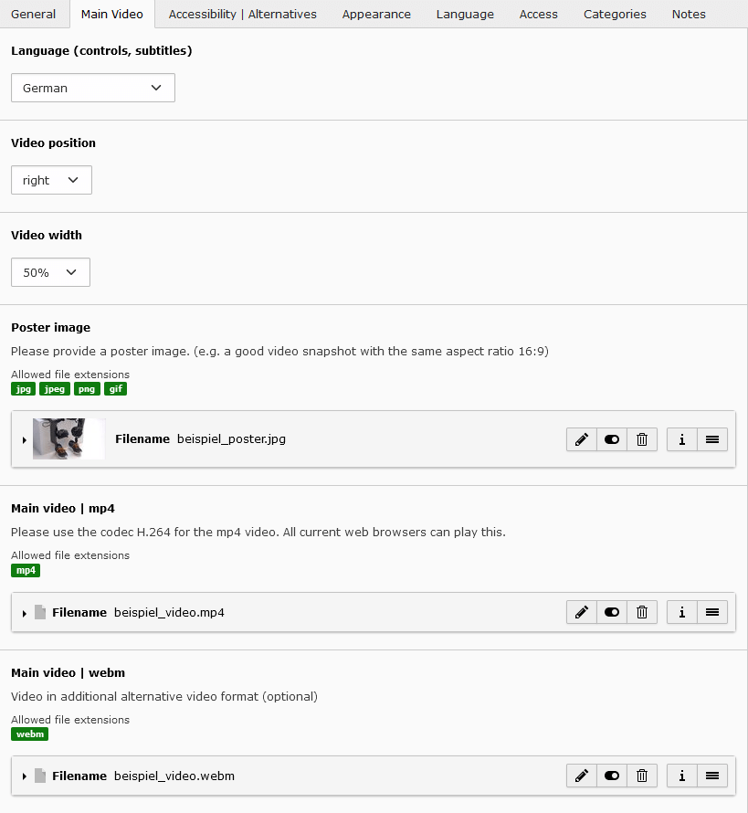Switch to the Accessibility | Alternatives tab

coord(243,14)
